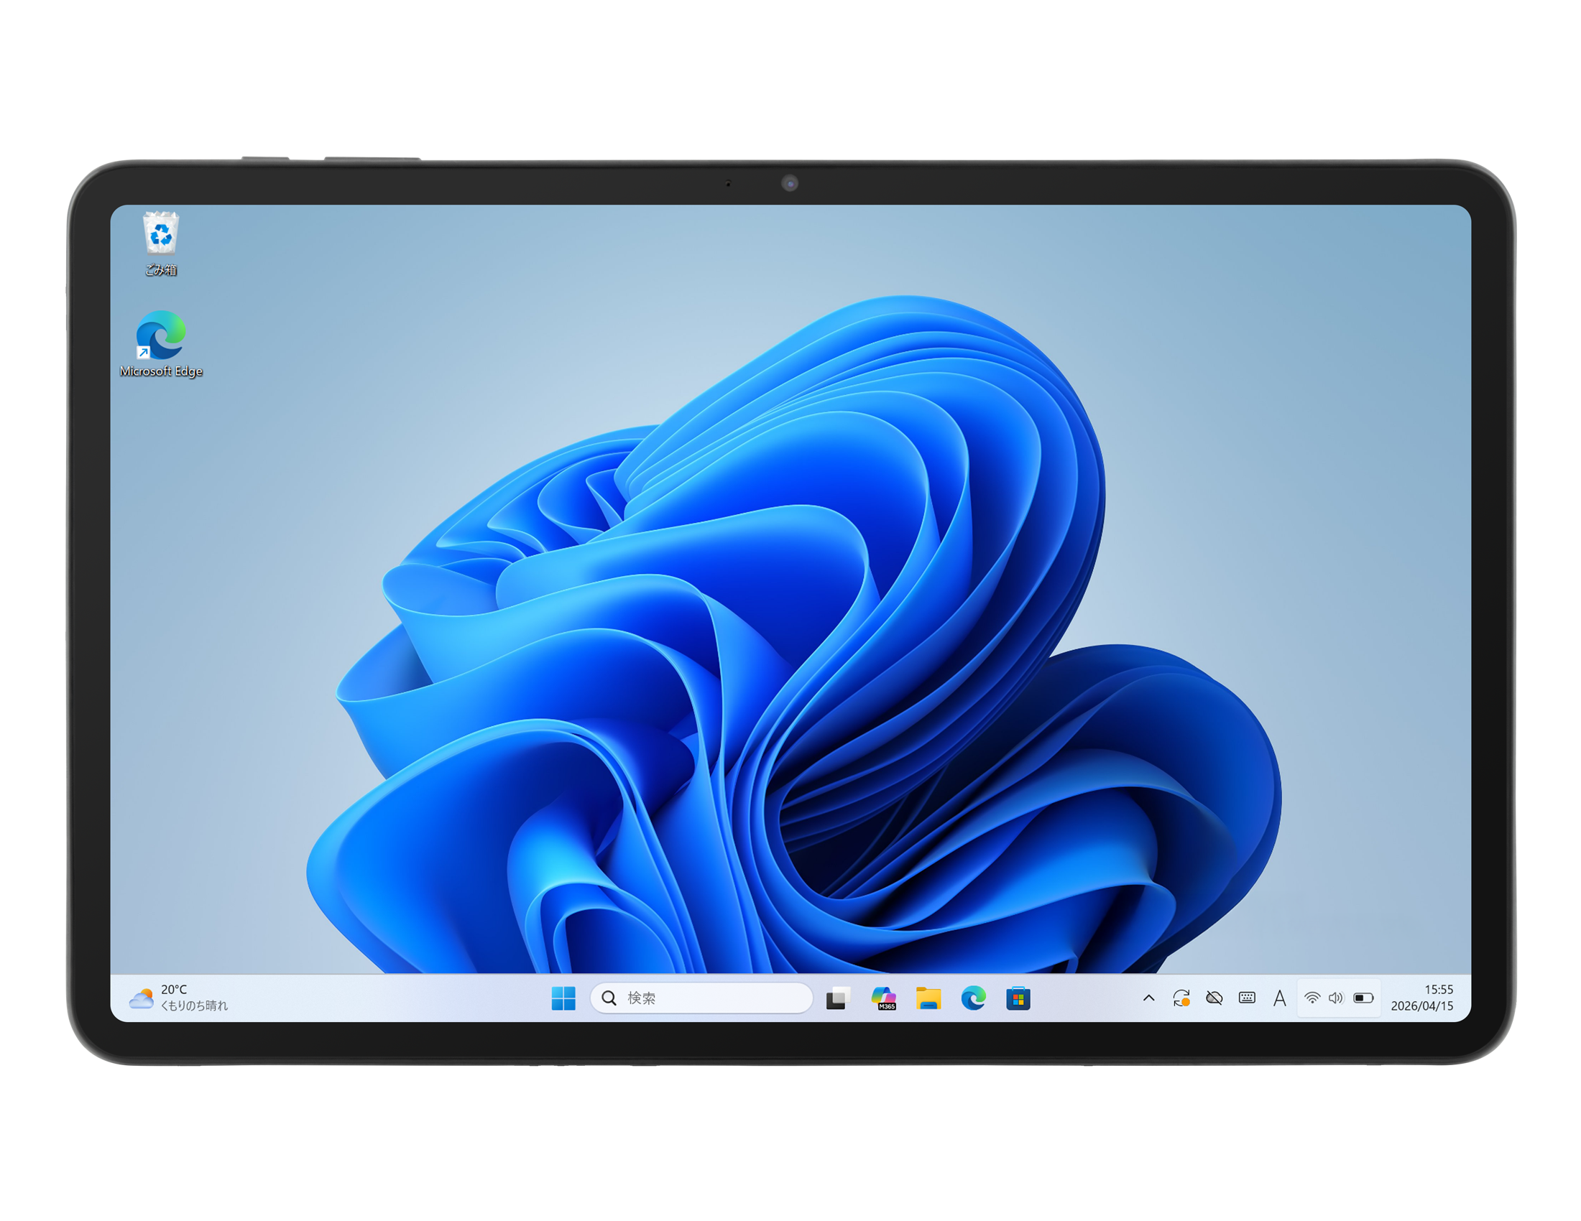Toggle the IME input mode A indicator
Image resolution: width=1581 pixels, height=1221 pixels.
tap(1279, 998)
